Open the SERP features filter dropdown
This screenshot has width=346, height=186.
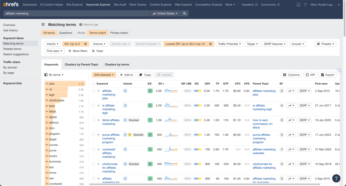pos(274,44)
